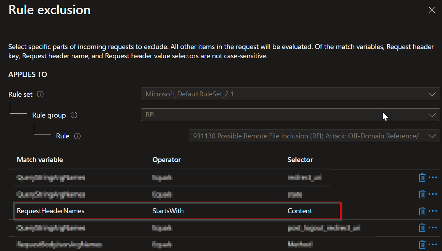Open the ellipsis menu on the first row
Image resolution: width=442 pixels, height=251 pixels.
tap(433, 178)
